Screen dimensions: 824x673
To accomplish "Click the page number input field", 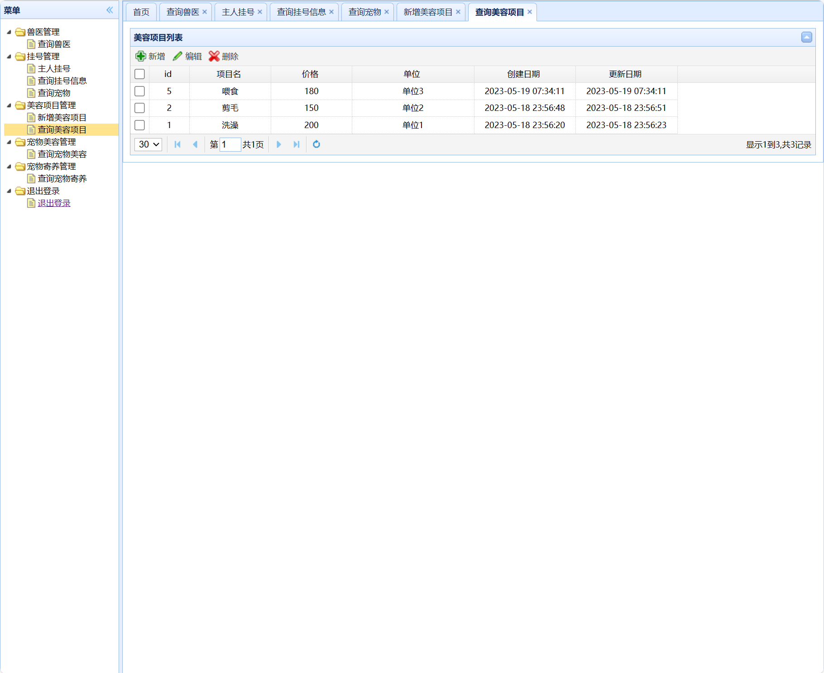I will [x=230, y=144].
